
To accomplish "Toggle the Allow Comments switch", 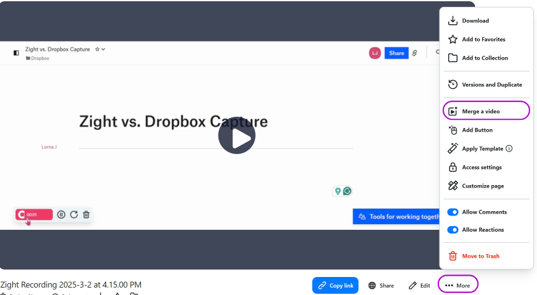I will (453, 212).
